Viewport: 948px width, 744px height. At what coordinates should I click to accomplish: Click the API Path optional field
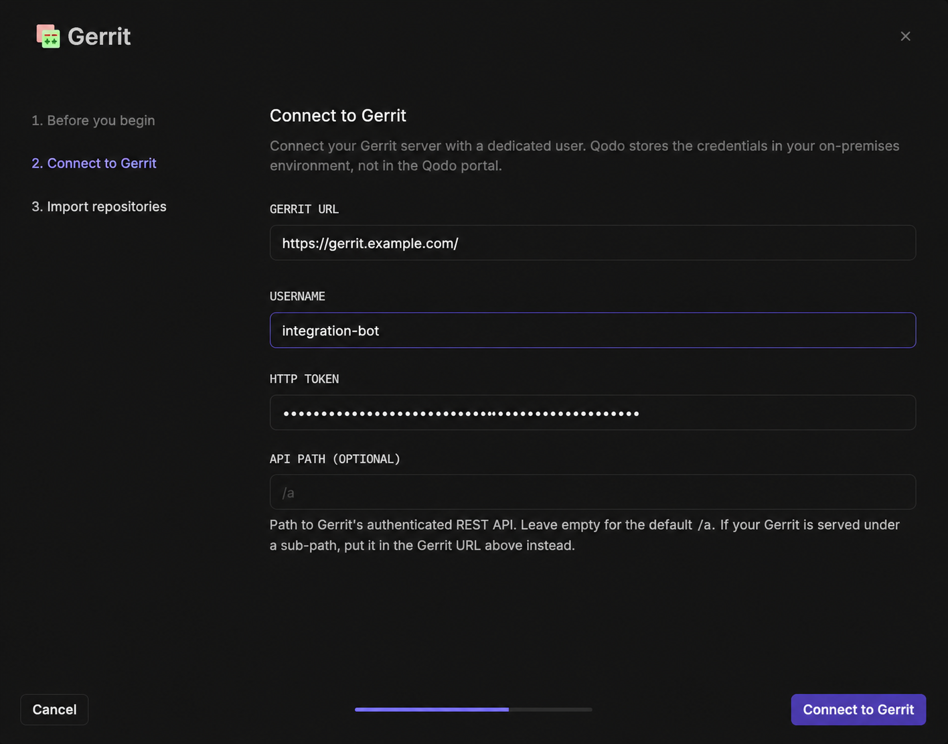pos(592,492)
